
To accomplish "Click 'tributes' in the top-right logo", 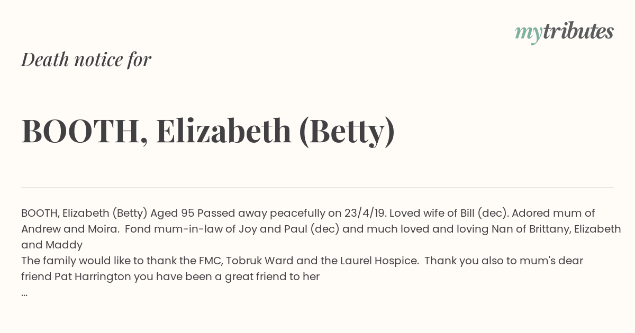I will [578, 31].
